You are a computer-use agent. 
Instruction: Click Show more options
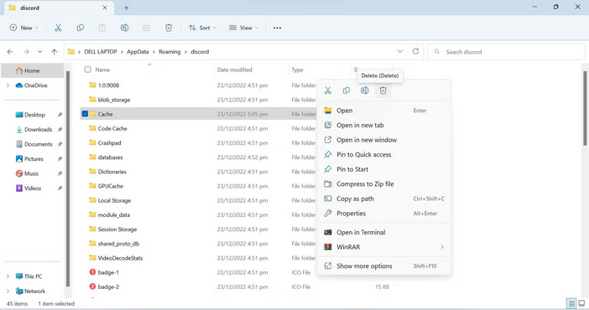(x=384, y=266)
